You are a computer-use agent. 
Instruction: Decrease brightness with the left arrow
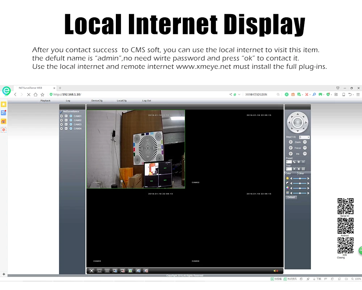tap(291, 178)
